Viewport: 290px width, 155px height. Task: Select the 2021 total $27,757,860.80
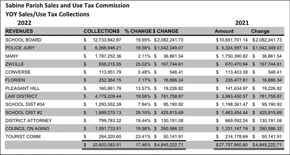pos(232,145)
